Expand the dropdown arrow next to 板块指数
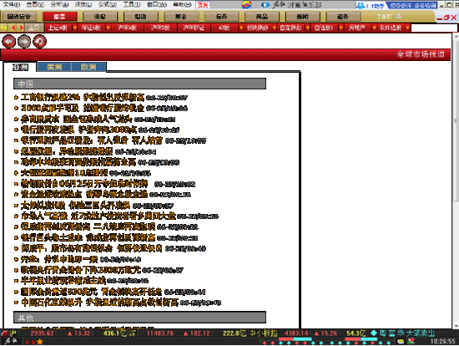Viewport: 459px width, 346px height. (x=275, y=28)
